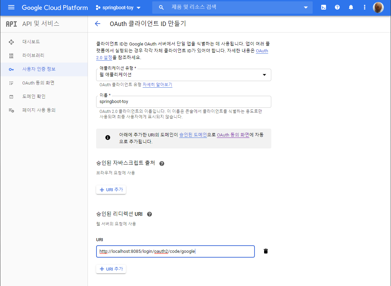The height and width of the screenshot is (286, 391).
Task: Open OAuth 동의 화면 in the sidebar
Action: (x=44, y=83)
